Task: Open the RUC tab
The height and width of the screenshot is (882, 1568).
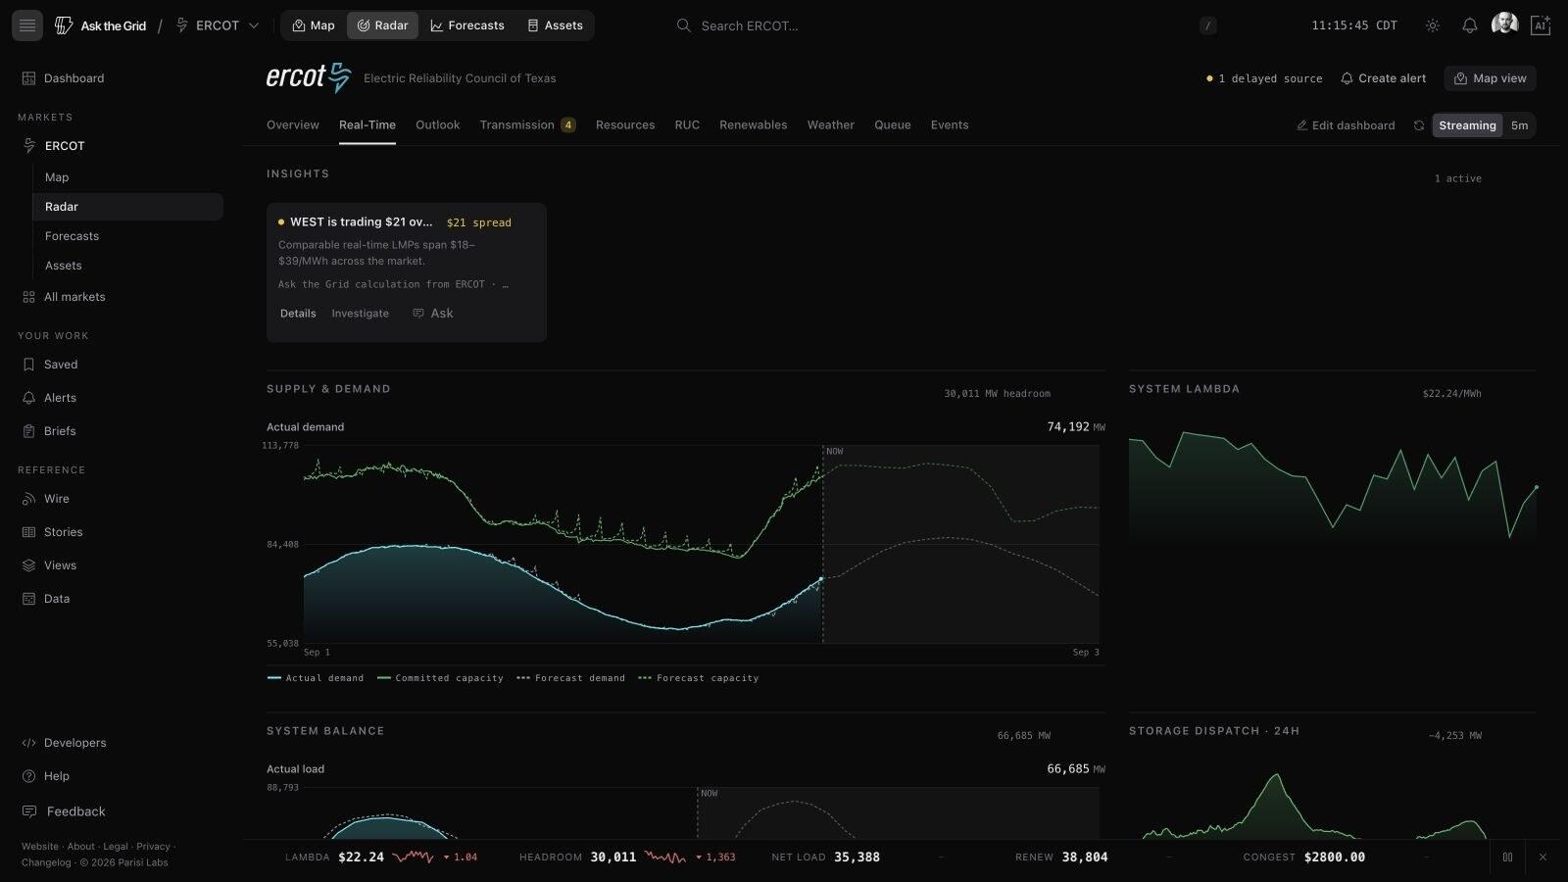Action: tap(687, 125)
